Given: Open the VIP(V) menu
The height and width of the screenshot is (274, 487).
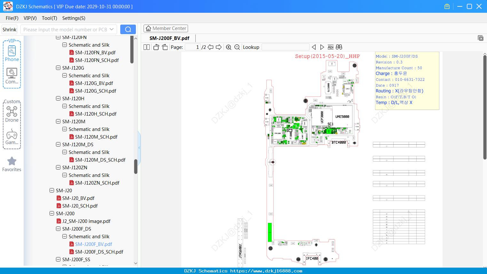Looking at the screenshot, I should coord(30,18).
